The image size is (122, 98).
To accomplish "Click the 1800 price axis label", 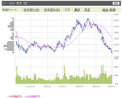I will 116,20.
